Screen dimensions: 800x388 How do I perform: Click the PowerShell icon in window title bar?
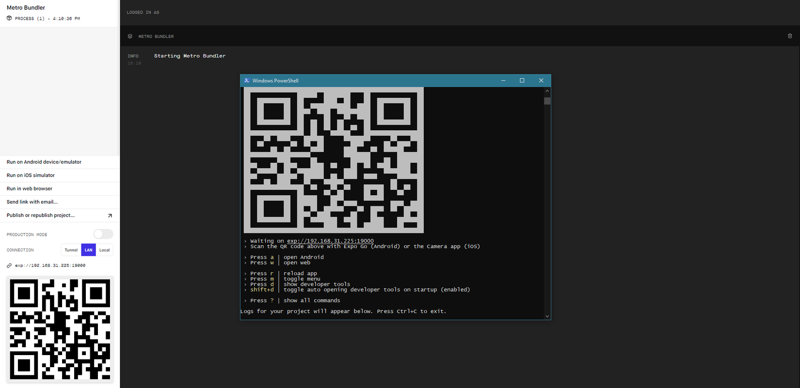[x=247, y=80]
